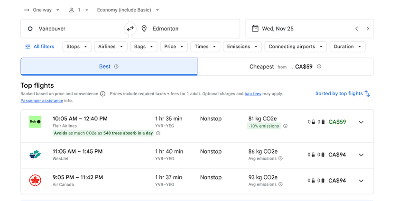
Task: Open the Times filter dropdown
Action: point(205,46)
